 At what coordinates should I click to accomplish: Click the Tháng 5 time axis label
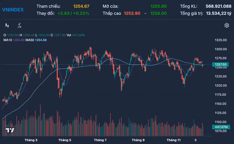65,140
